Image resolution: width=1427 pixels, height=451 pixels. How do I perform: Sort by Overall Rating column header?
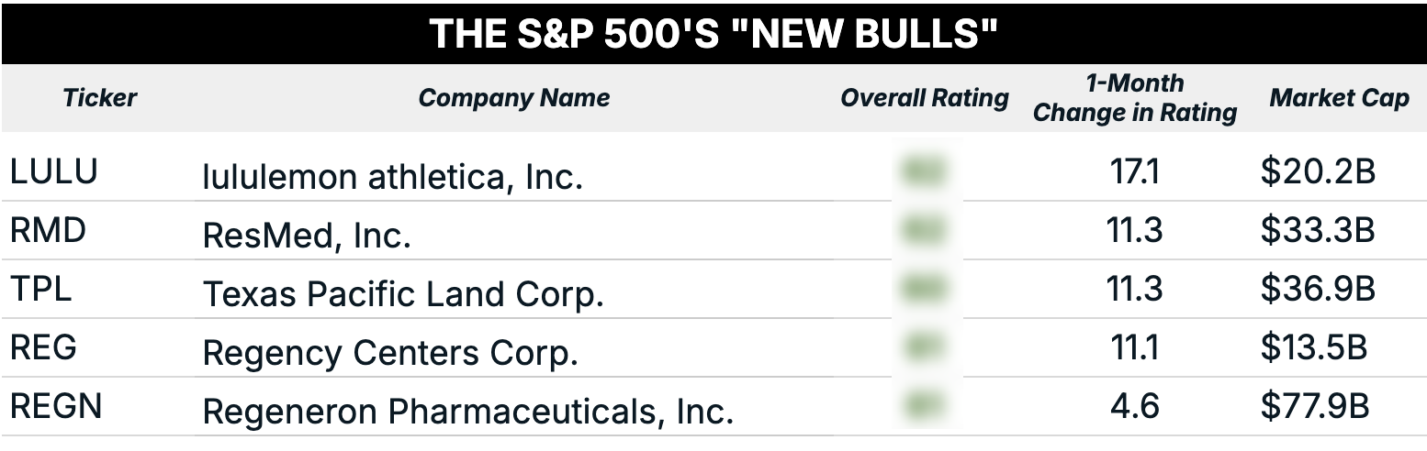[924, 98]
